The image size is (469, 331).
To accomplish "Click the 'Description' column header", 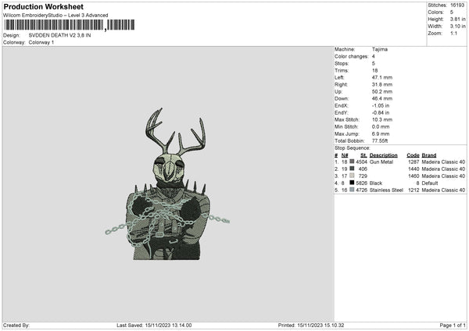I will tap(384, 155).
